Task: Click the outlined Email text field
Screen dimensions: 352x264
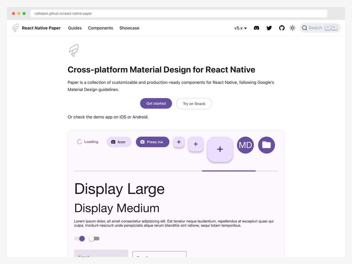Action: pos(159,254)
